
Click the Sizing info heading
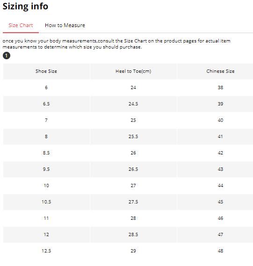point(25,7)
